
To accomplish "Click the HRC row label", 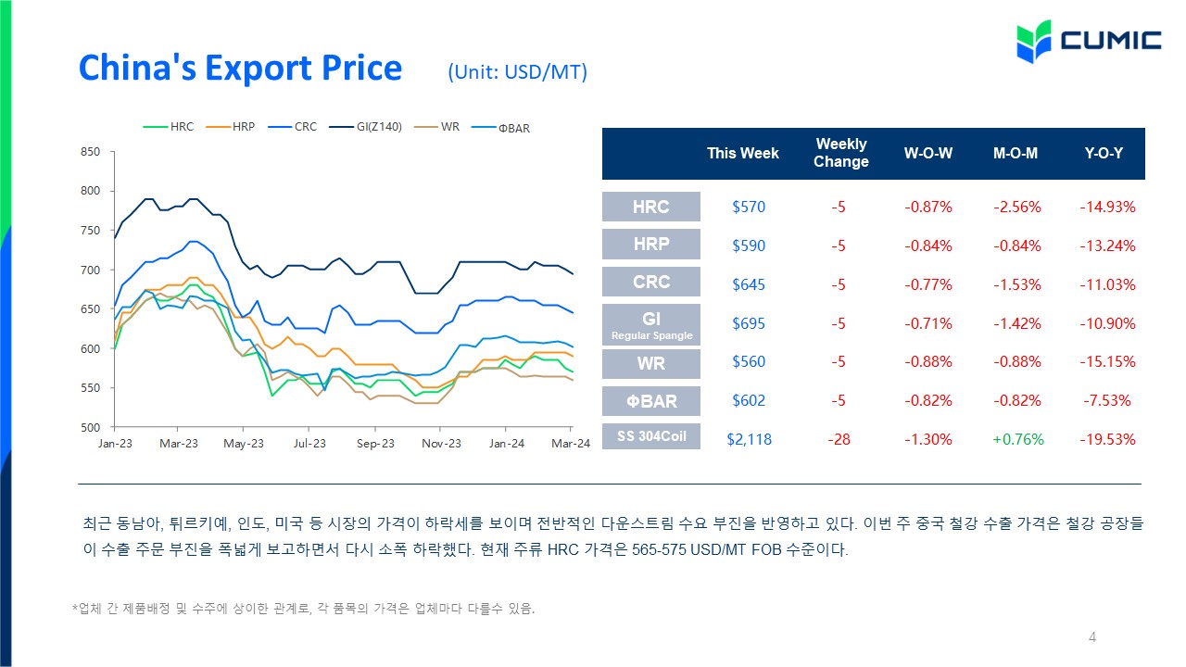I will [x=650, y=207].
